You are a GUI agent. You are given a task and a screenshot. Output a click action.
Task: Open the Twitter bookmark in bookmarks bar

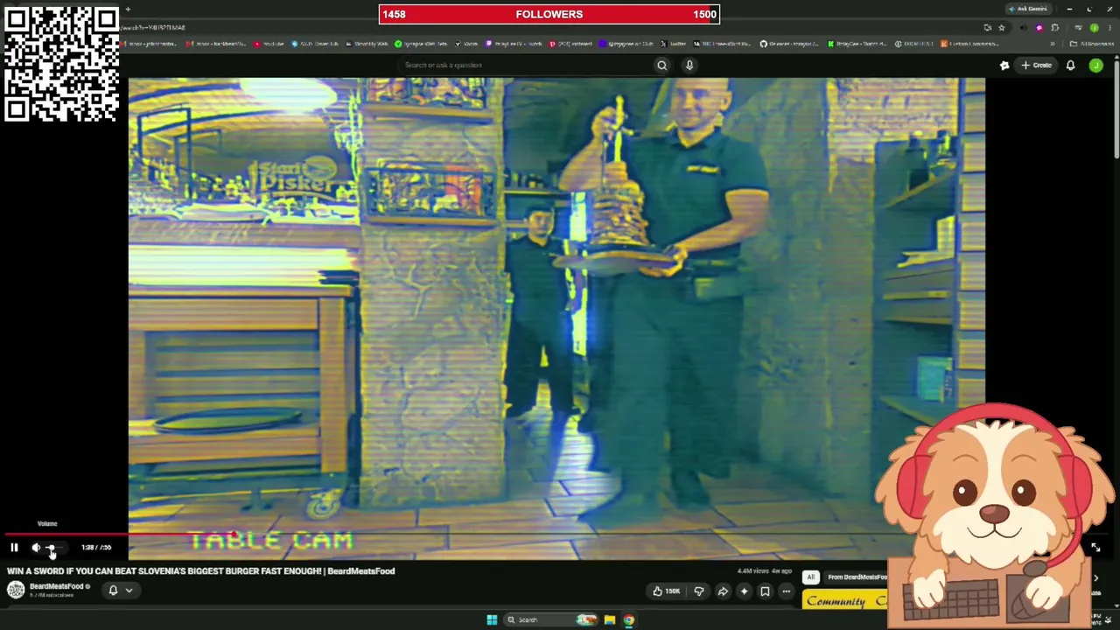pyautogui.click(x=674, y=44)
